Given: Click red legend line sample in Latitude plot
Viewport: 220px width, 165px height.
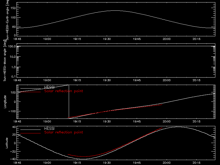Looking at the screenshot, I should tap(31, 133).
